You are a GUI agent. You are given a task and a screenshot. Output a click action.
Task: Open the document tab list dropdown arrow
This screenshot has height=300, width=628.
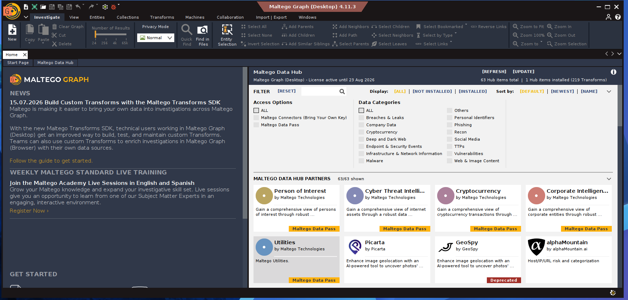(x=619, y=54)
